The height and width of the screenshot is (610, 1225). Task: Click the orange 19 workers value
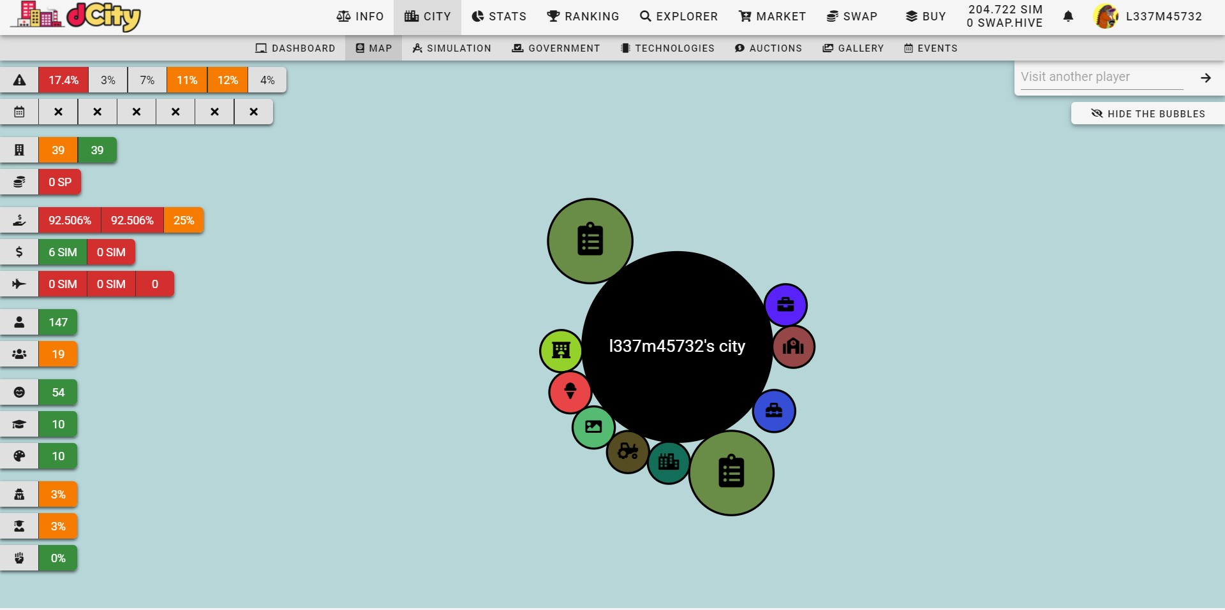coord(58,354)
